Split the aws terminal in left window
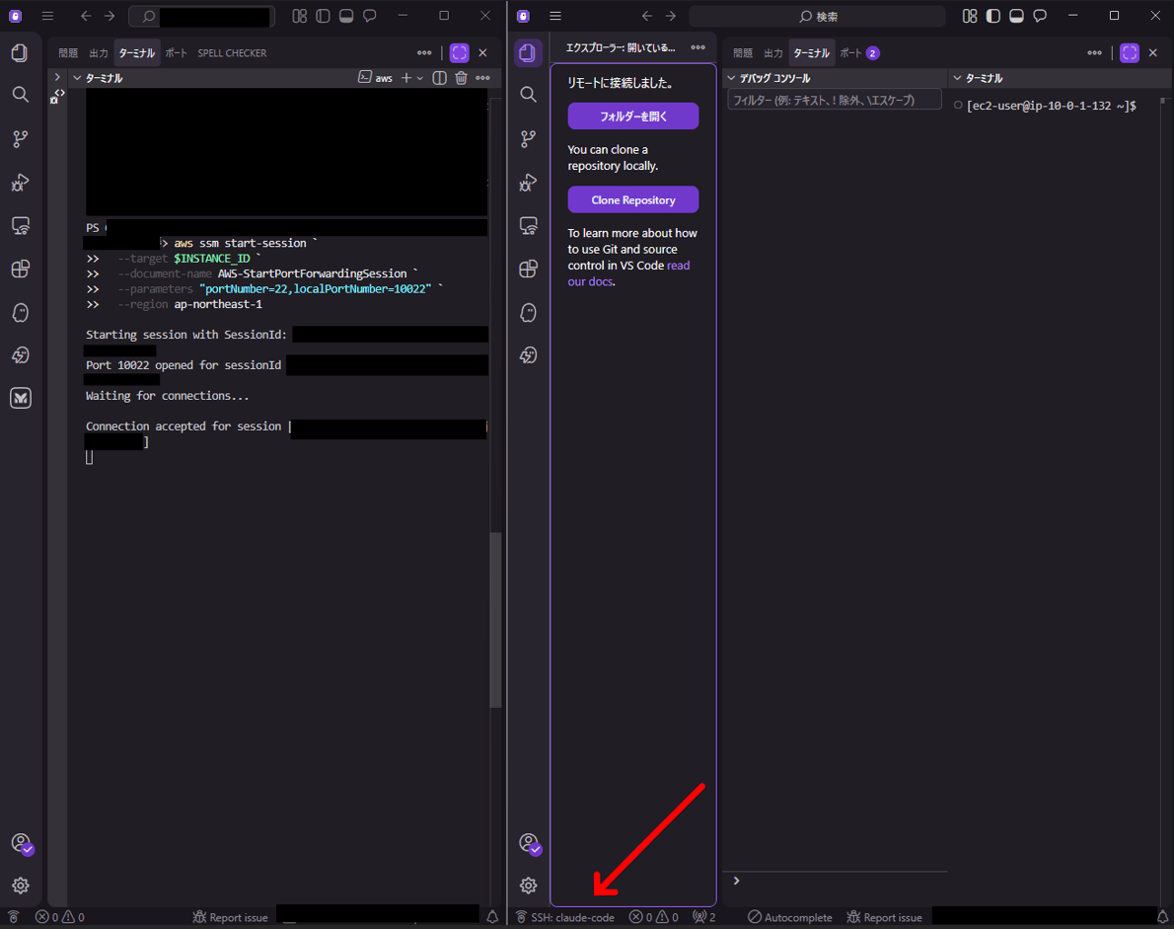1174x929 pixels. coord(440,78)
